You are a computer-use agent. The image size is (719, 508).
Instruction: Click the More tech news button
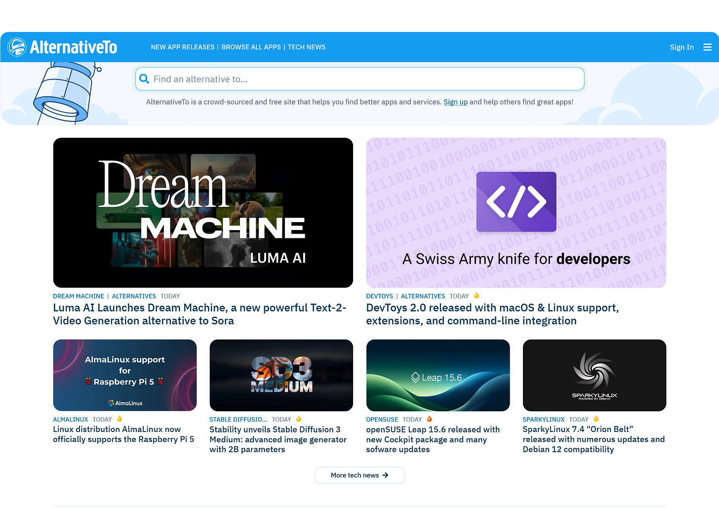[360, 475]
